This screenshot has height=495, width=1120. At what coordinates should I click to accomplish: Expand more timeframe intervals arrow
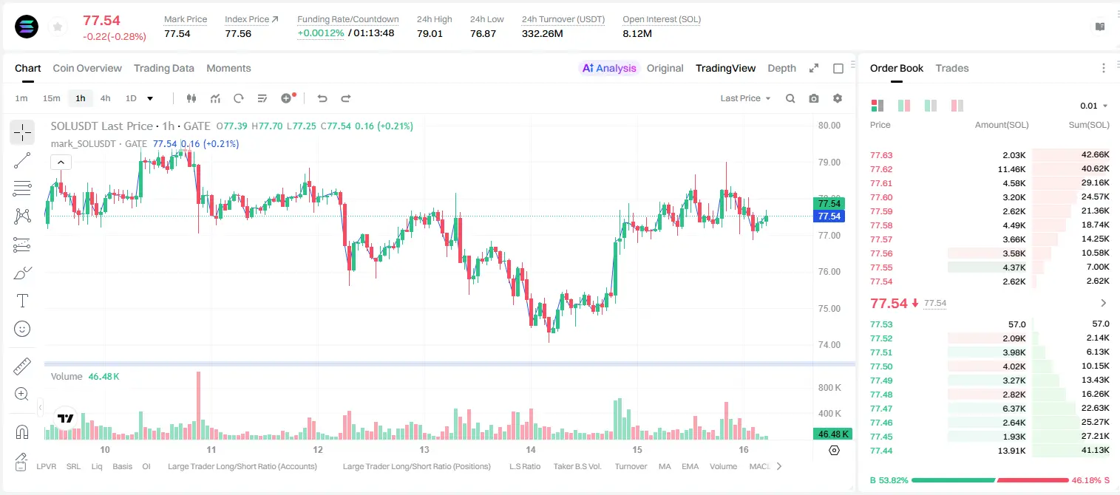point(150,98)
